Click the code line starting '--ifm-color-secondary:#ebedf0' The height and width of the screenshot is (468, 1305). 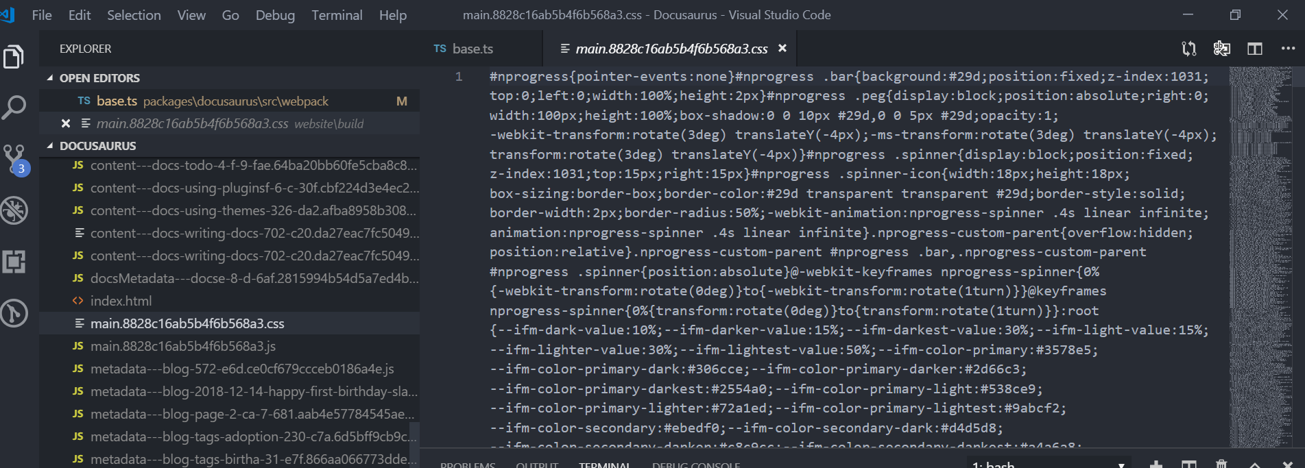[746, 428]
